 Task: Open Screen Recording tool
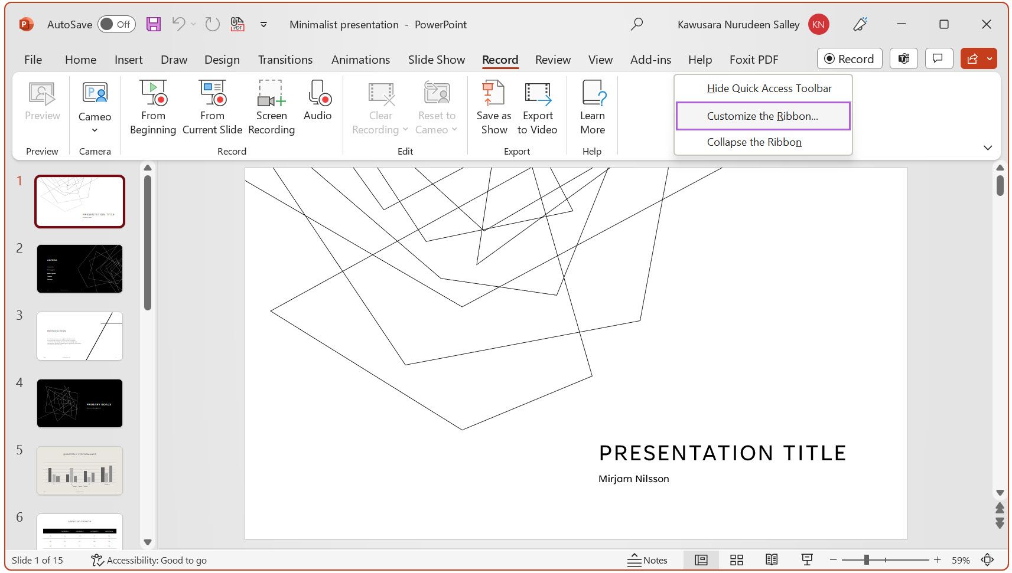(271, 106)
